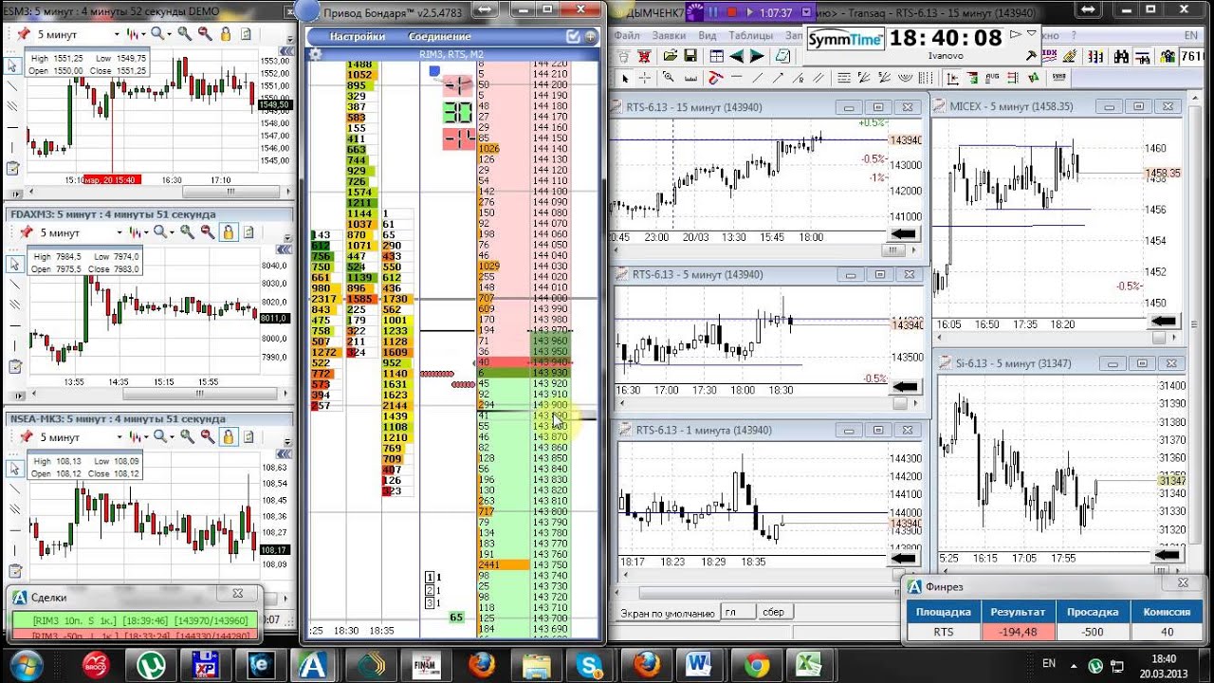Click the EN language indicator in the taskbar
1214x683 pixels.
coord(1049,663)
